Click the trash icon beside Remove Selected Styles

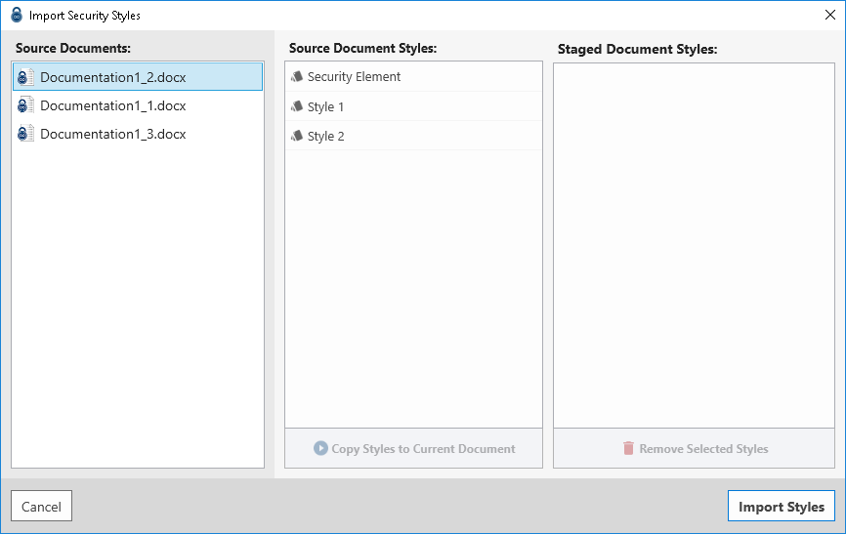pos(628,448)
